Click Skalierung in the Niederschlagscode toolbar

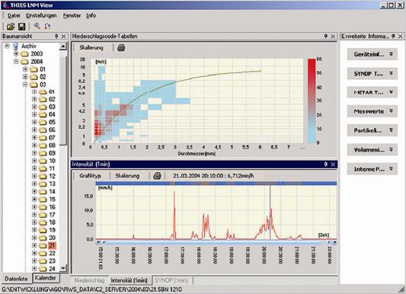coord(91,48)
